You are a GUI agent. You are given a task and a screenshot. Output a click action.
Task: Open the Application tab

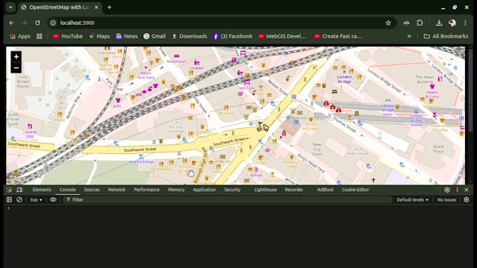click(204, 190)
